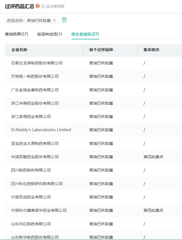Viewport: 182px width, 240px height.
Task: Click Dr.Reddy's Laboratories Limited row
Action: tap(41, 130)
